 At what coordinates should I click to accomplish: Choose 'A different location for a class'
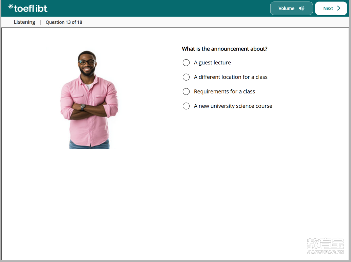tap(186, 77)
